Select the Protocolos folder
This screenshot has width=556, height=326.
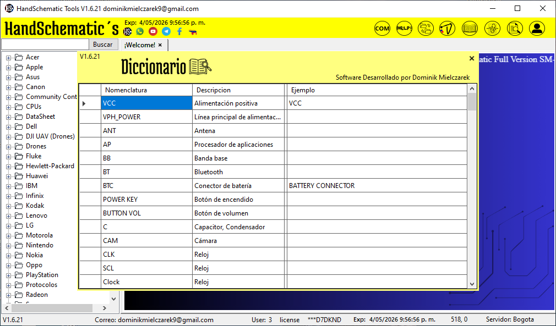point(41,285)
